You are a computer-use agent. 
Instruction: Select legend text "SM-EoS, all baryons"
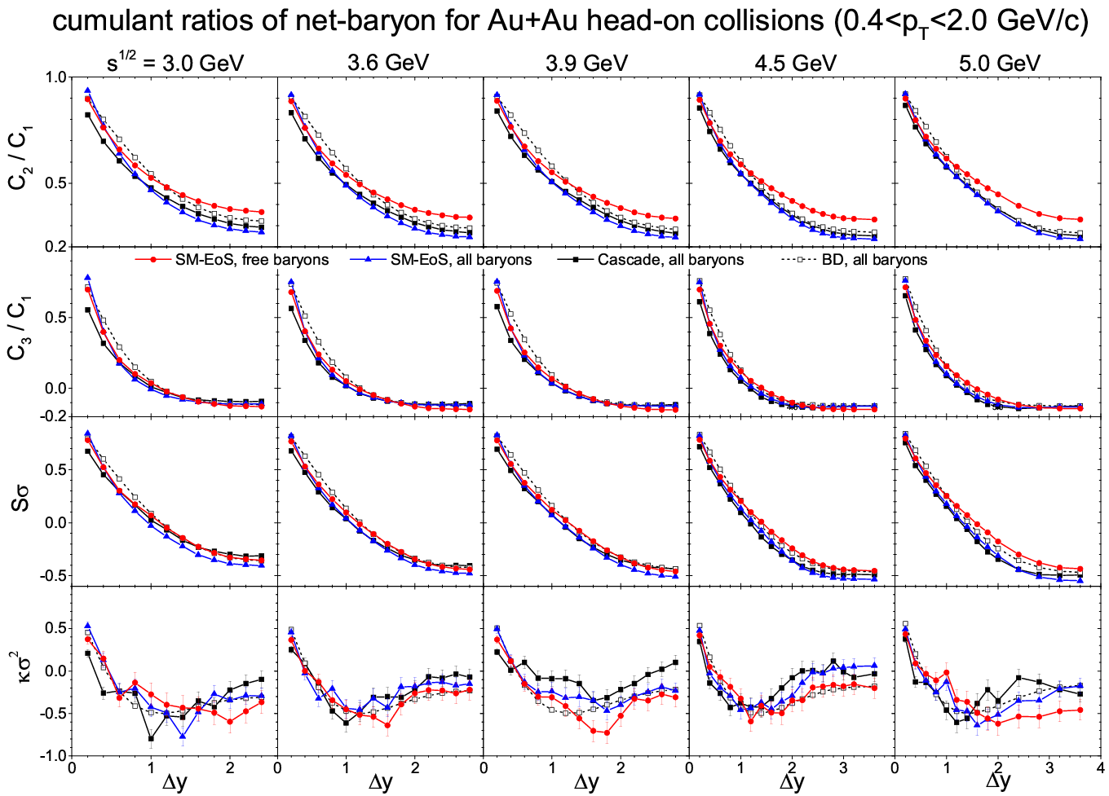(x=462, y=260)
